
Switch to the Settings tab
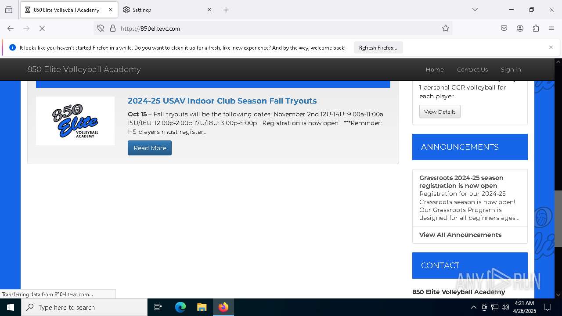pos(167,10)
